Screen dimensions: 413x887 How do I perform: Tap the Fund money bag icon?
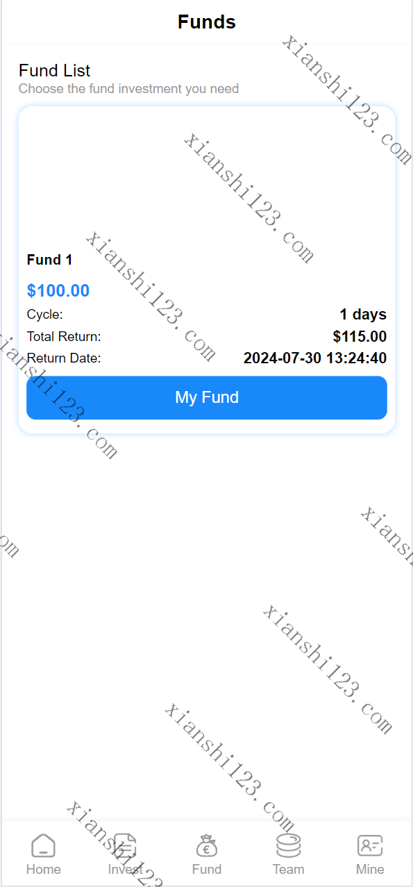point(207,845)
